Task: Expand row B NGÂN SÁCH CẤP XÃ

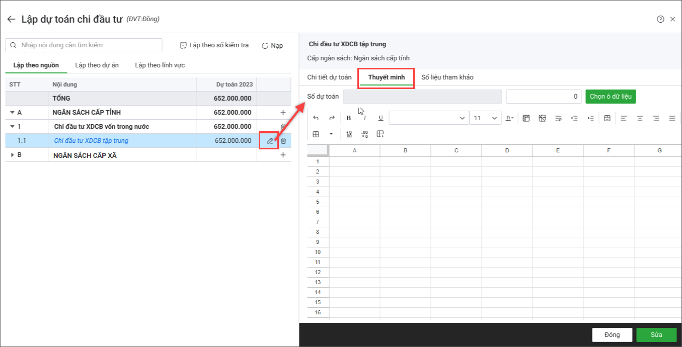Action: [13, 155]
